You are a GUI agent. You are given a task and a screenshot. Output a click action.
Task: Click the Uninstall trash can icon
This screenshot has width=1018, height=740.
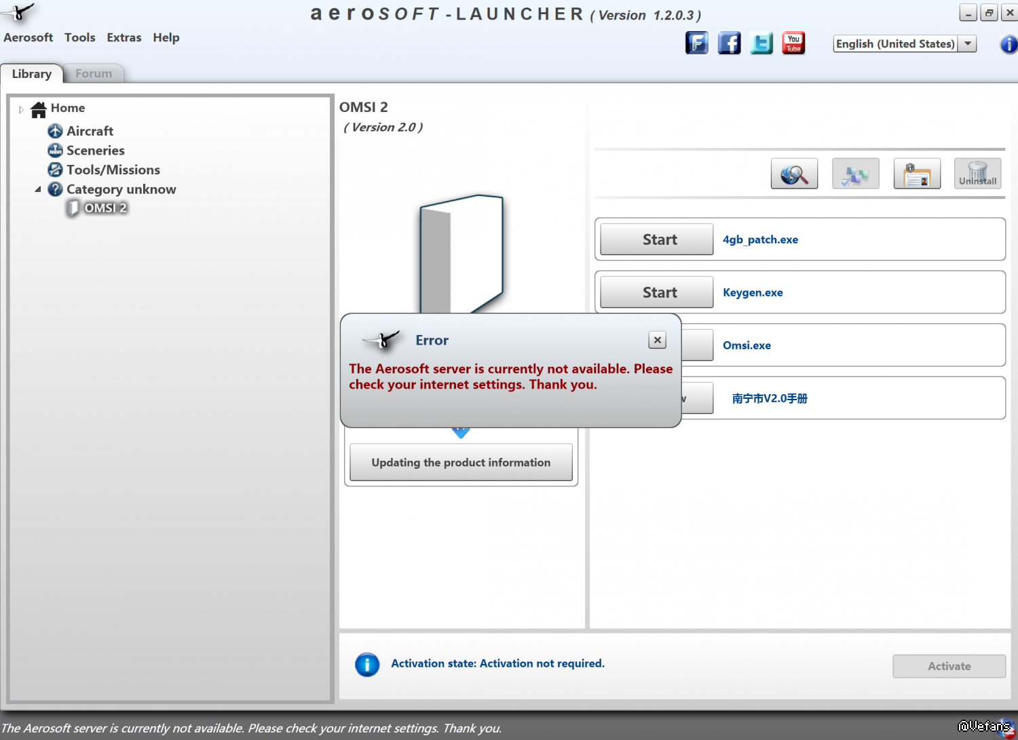(x=977, y=174)
